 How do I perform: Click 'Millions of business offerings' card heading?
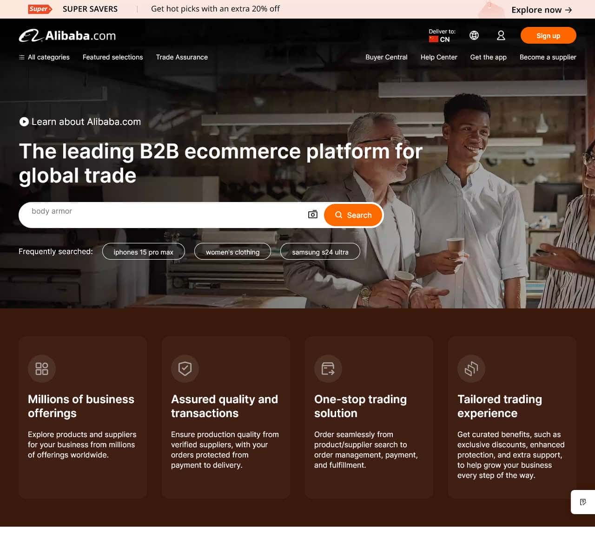tap(81, 406)
